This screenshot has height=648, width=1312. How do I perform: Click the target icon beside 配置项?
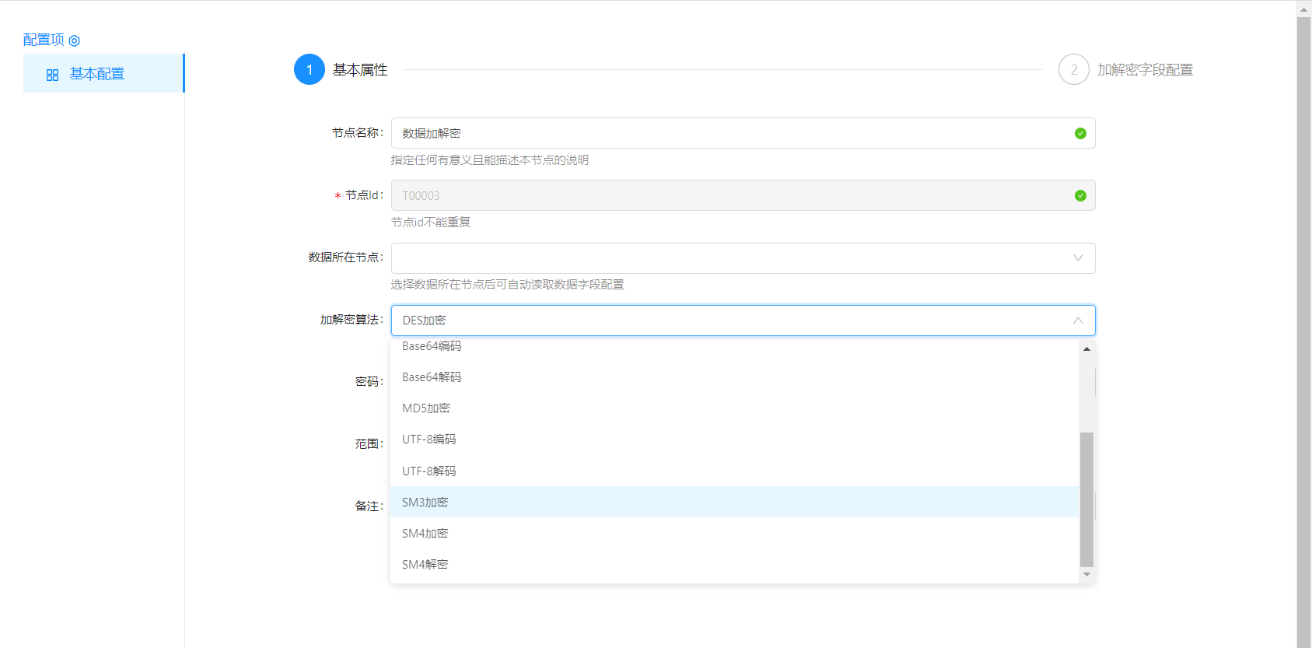tap(75, 40)
